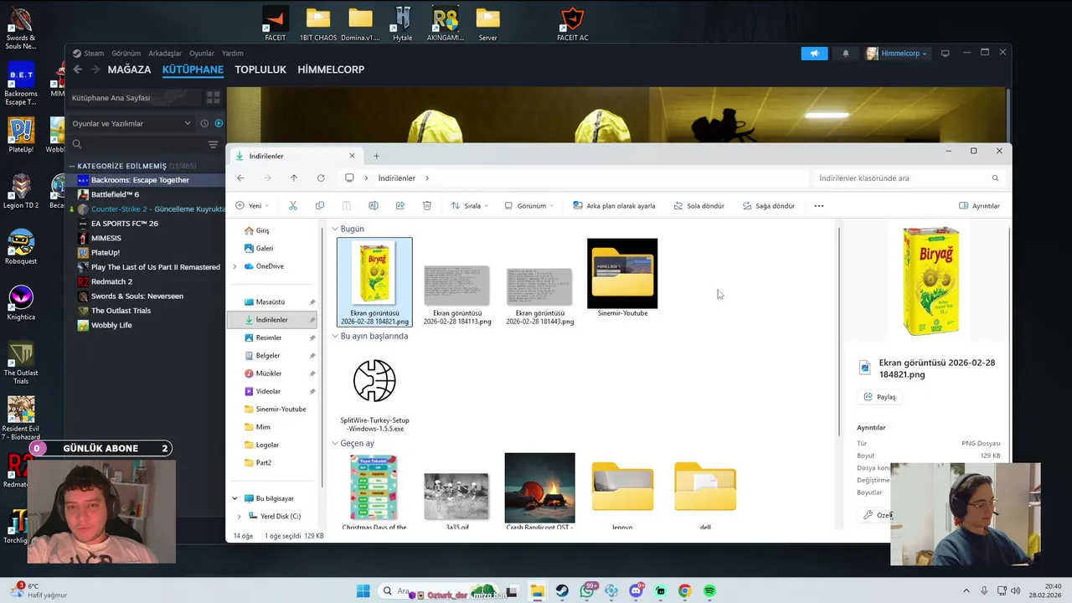Select Battlefield™ 6 in Steam library
The width and height of the screenshot is (1072, 603).
click(x=115, y=194)
